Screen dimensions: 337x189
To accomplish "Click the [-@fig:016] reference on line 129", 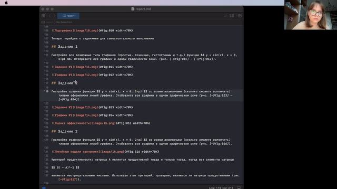I will pyautogui.click(x=220, y=143).
